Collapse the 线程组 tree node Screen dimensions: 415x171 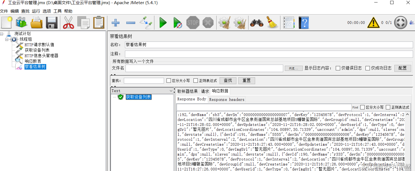[x=7, y=39]
